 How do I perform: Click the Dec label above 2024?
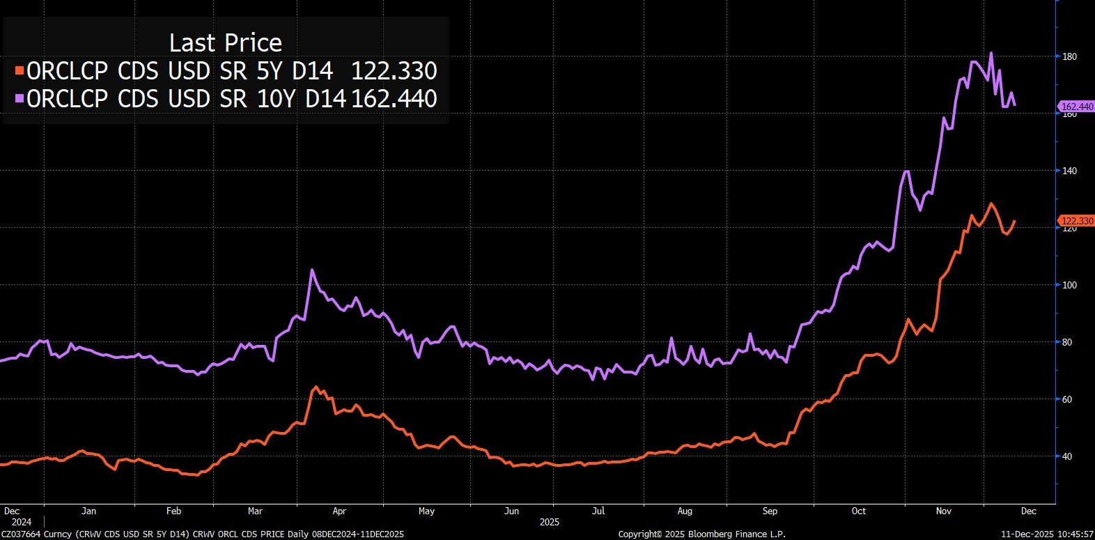[12, 511]
